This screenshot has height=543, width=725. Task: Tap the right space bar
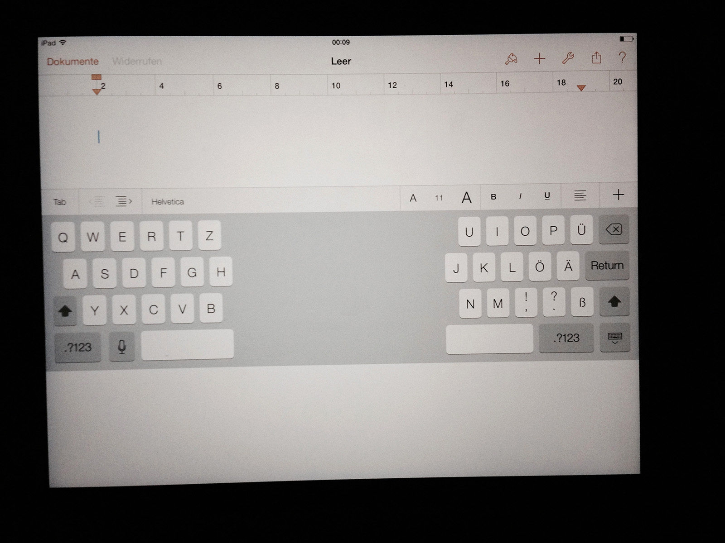click(489, 338)
